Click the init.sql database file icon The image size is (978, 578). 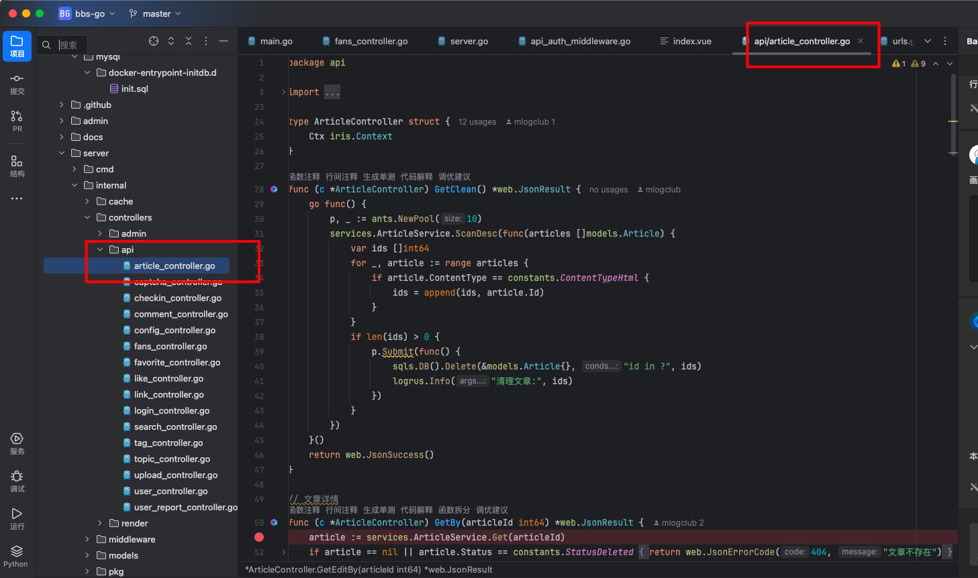(x=114, y=89)
